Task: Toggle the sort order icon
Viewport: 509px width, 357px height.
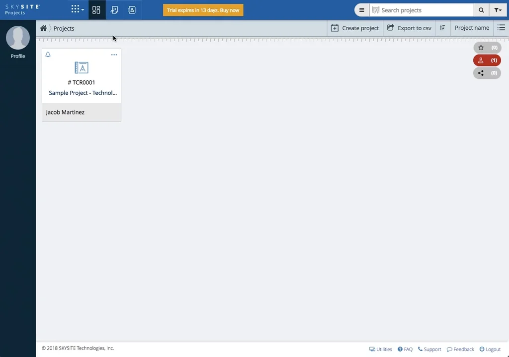Action: point(442,28)
